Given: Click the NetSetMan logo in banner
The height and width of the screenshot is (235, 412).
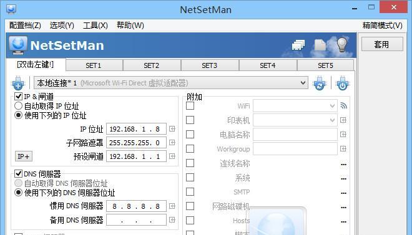Looking at the screenshot, I should 18,45.
